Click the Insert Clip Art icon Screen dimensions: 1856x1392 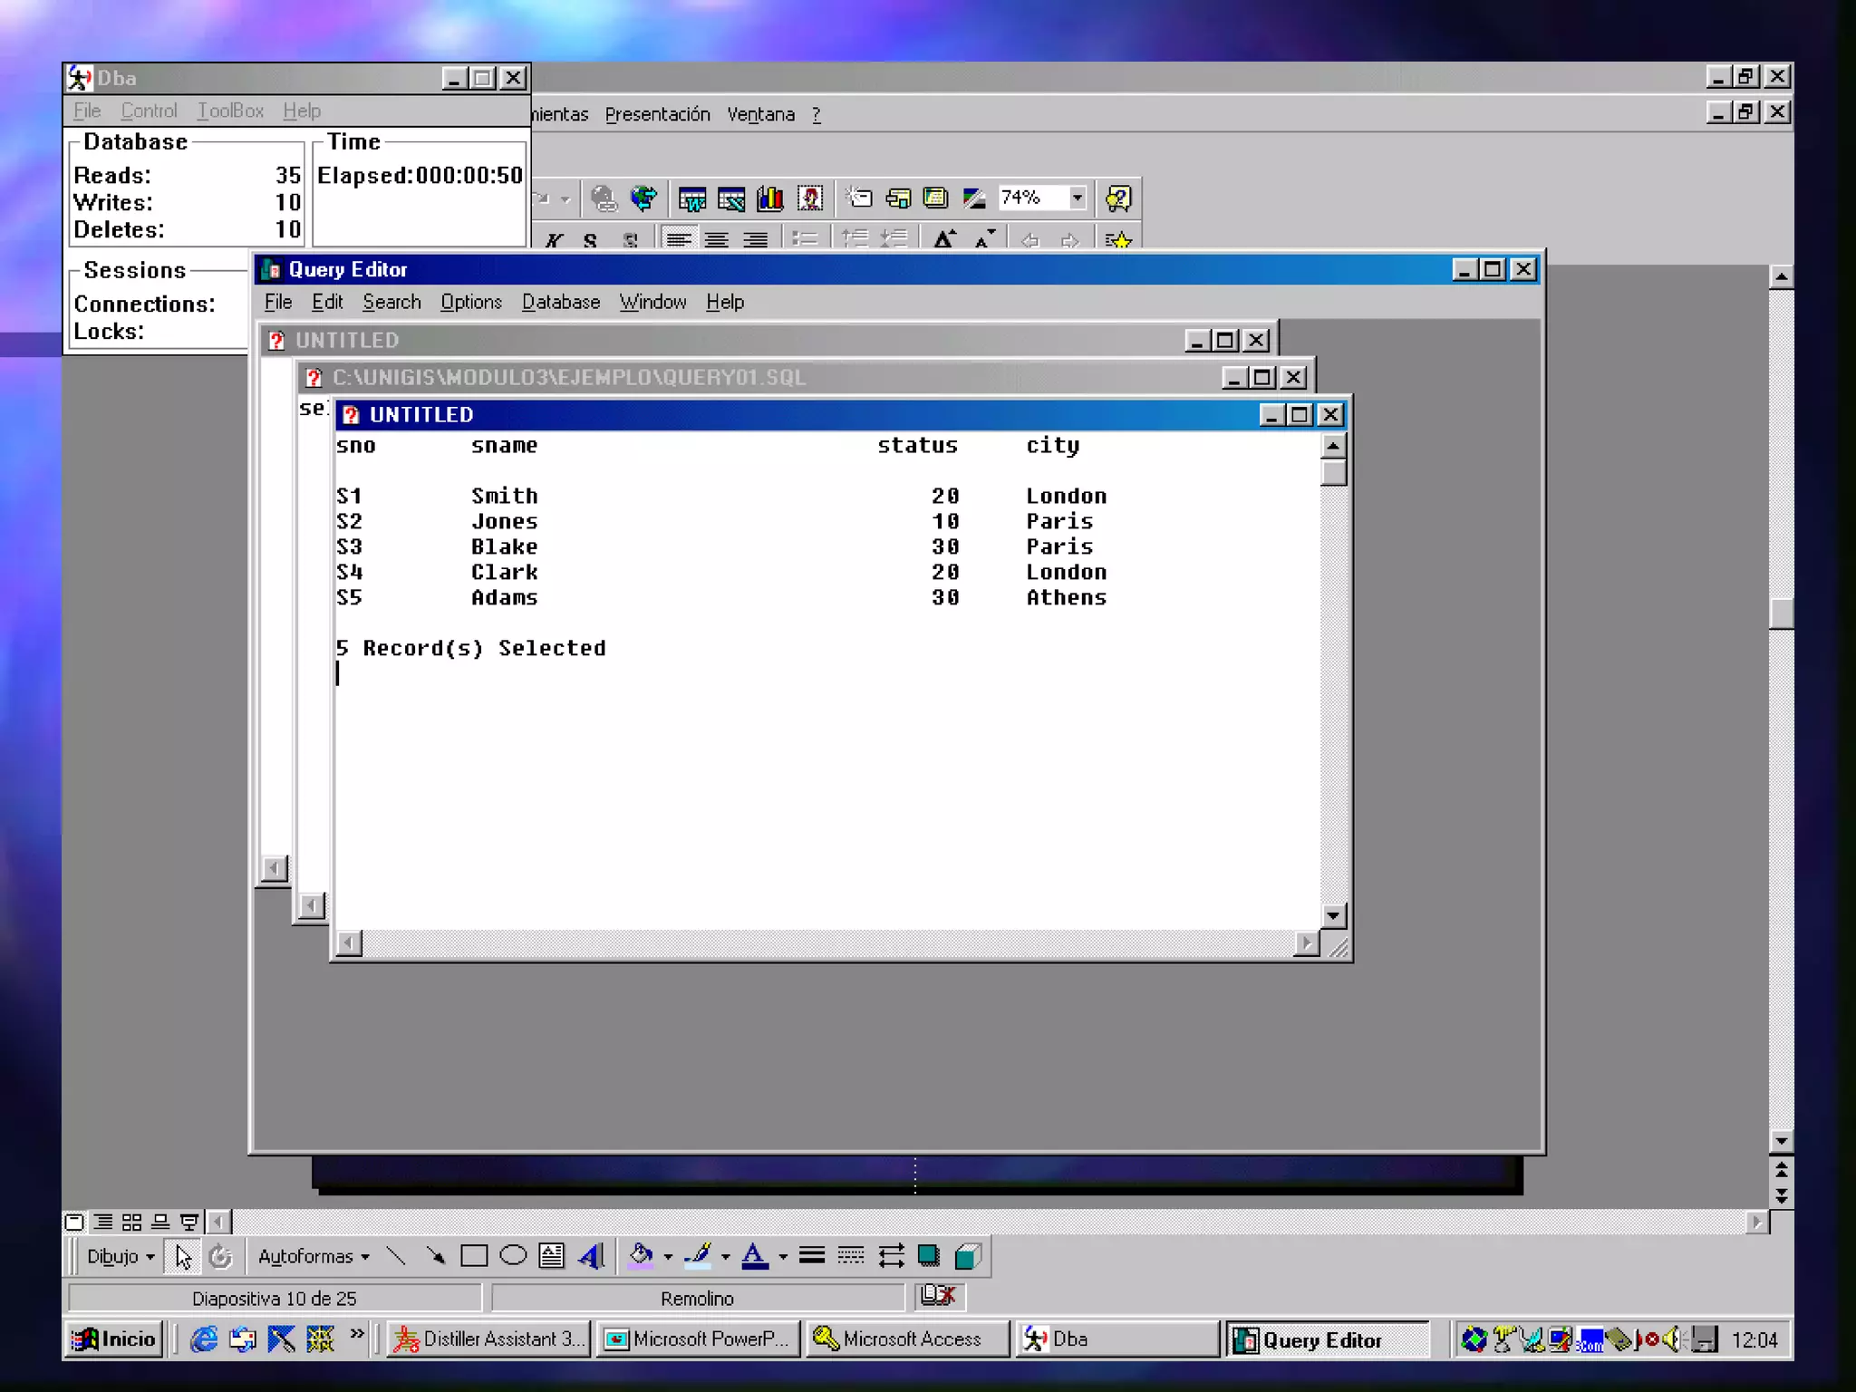809,198
